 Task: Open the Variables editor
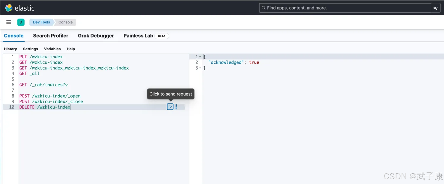52,49
